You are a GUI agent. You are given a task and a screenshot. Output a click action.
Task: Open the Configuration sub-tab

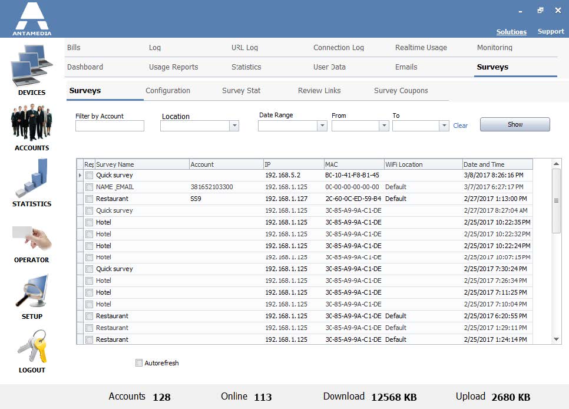pyautogui.click(x=168, y=90)
